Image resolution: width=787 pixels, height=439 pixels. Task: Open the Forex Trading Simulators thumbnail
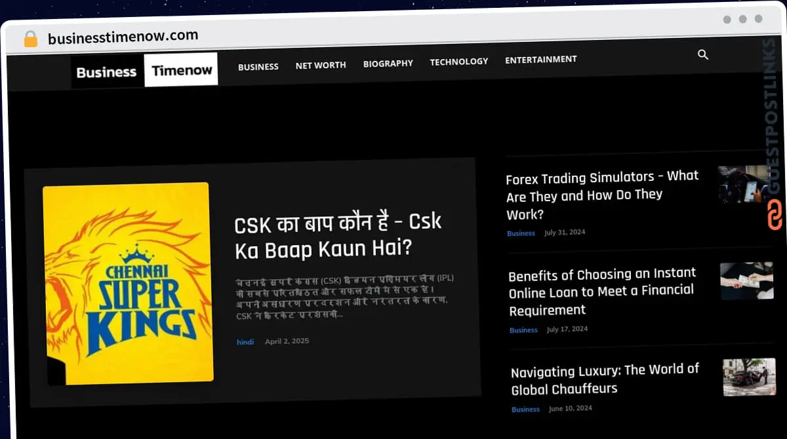[x=743, y=184]
